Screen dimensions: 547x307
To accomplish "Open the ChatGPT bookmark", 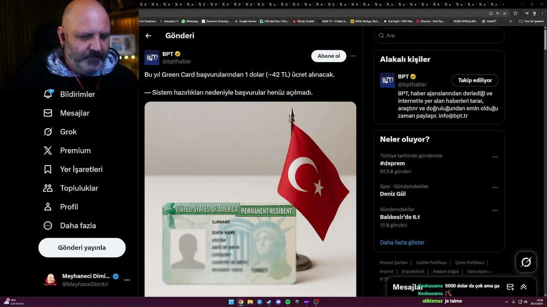I will coord(489,21).
